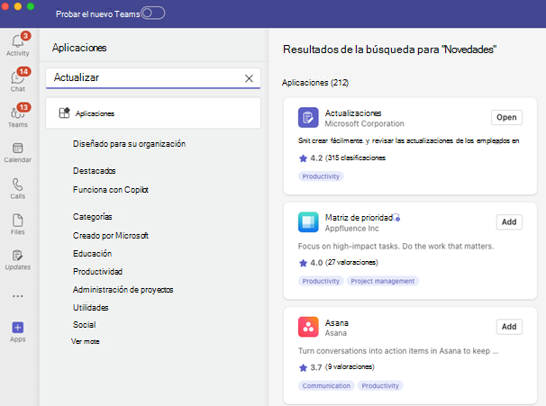546x406 pixels.
Task: Click the Asana app icon
Action: pyautogui.click(x=308, y=327)
